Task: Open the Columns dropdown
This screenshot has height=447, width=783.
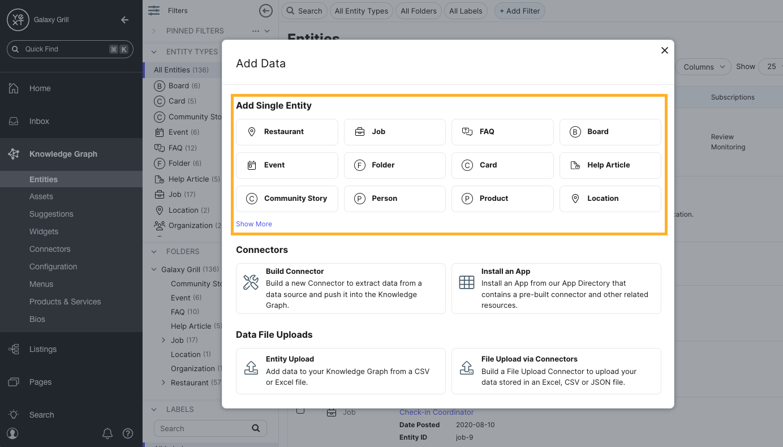Action: (703, 67)
